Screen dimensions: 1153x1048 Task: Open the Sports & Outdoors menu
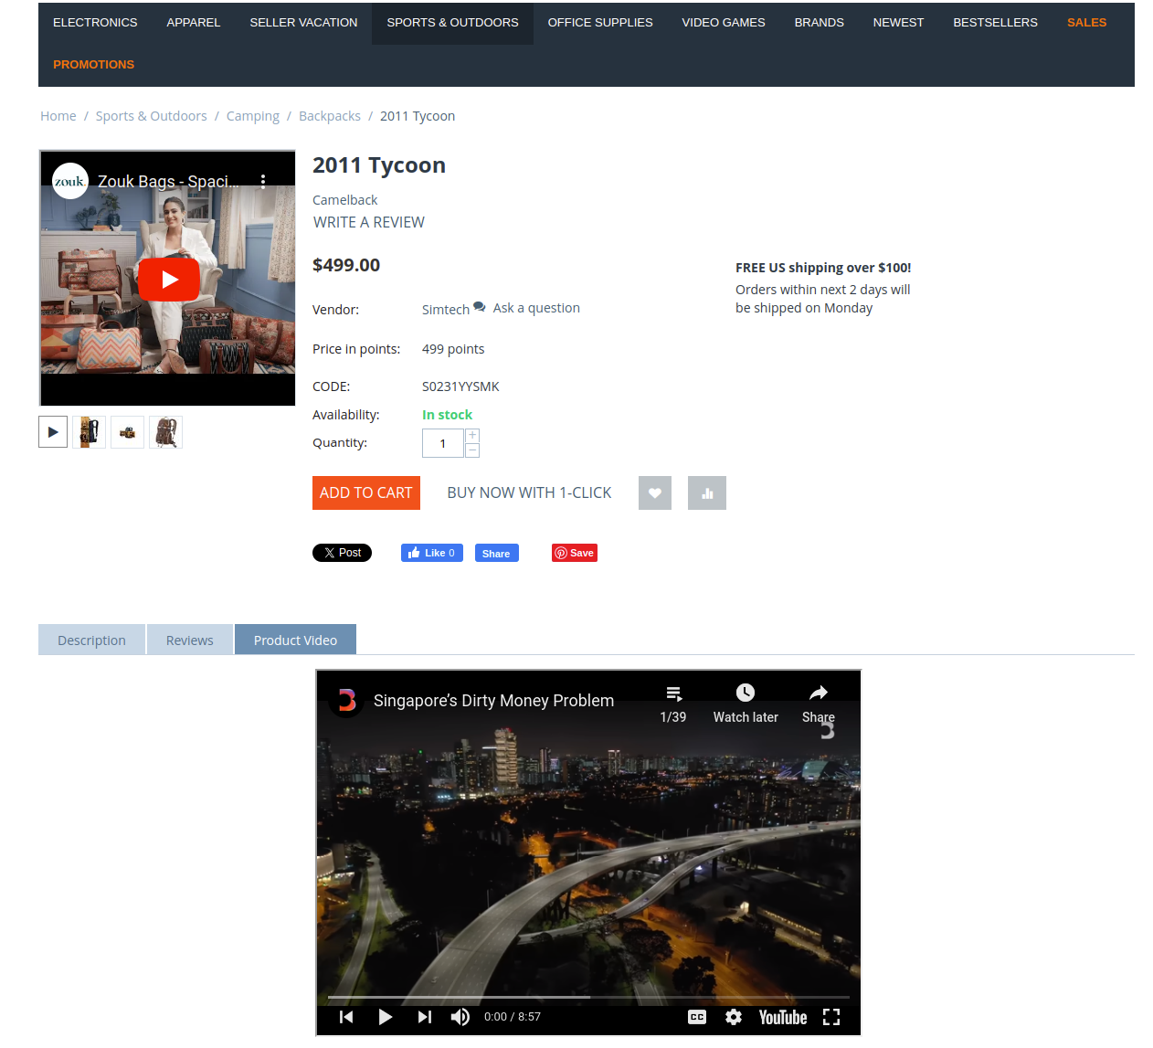452,23
